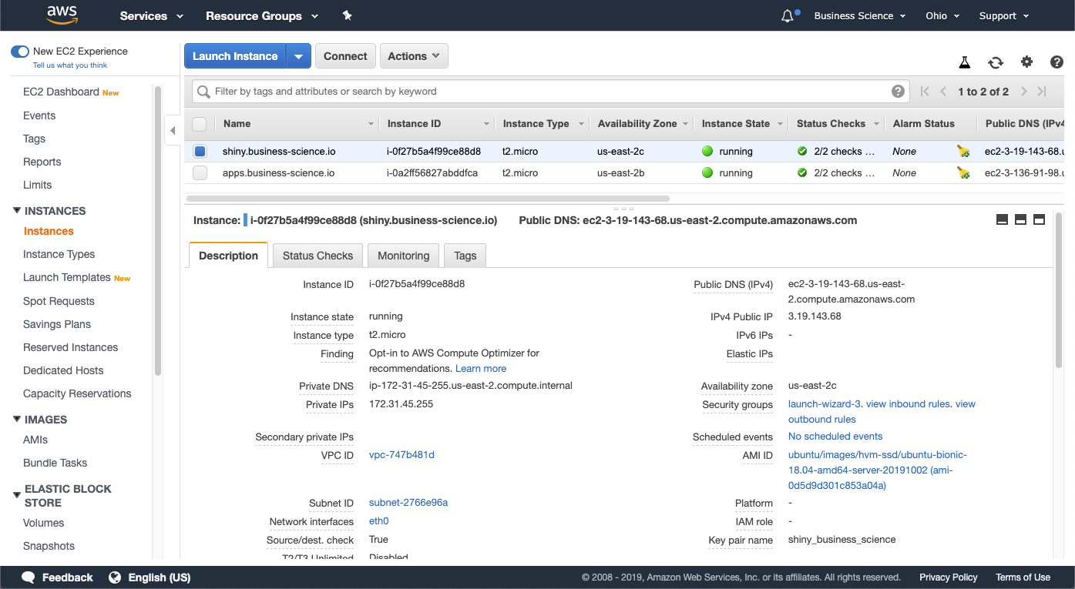The image size is (1075, 589).
Task: Open the Support dropdown menu
Action: [x=1004, y=15]
